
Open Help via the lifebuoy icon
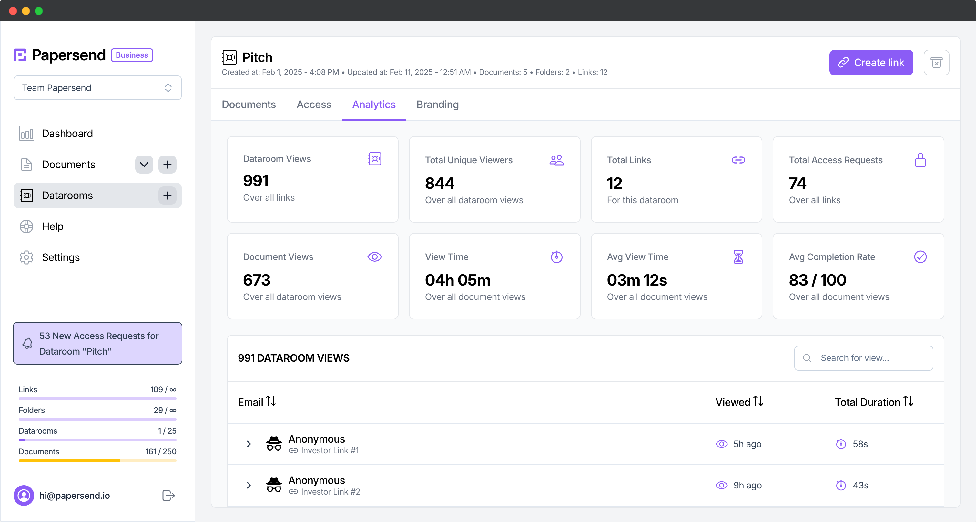[26, 226]
